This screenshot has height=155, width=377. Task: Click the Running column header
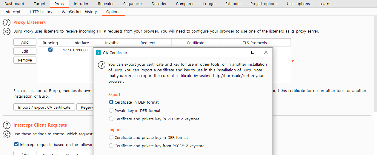[x=50, y=43]
